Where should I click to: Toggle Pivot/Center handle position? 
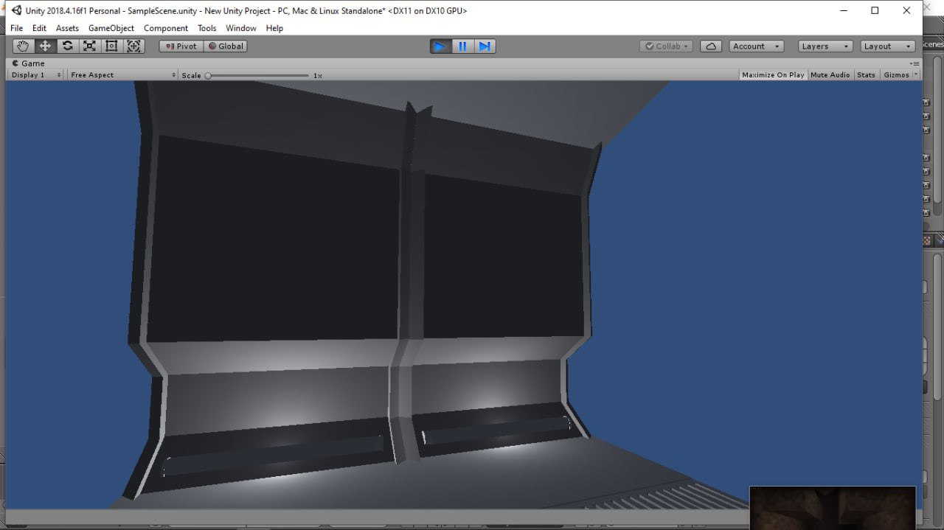pyautogui.click(x=181, y=46)
